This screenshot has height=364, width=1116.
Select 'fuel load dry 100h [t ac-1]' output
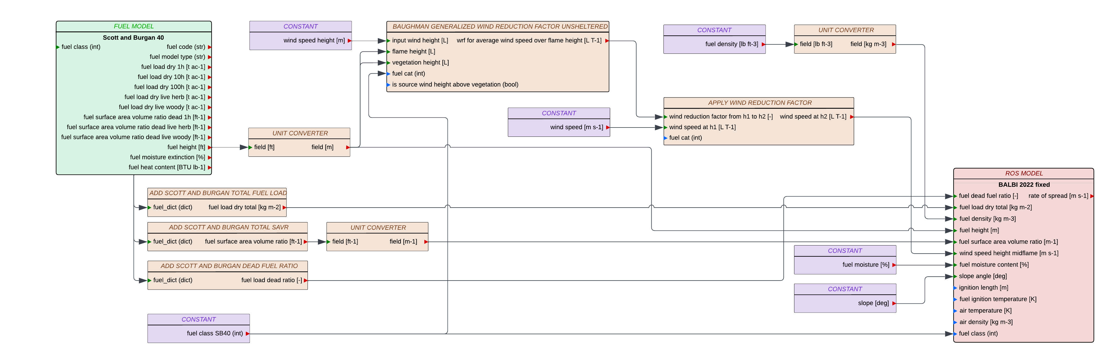tap(170, 87)
